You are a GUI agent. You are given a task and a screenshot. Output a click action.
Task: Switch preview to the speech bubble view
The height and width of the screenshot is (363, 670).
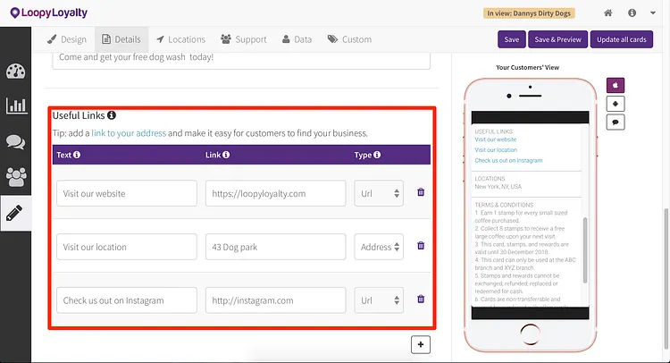[x=616, y=122]
